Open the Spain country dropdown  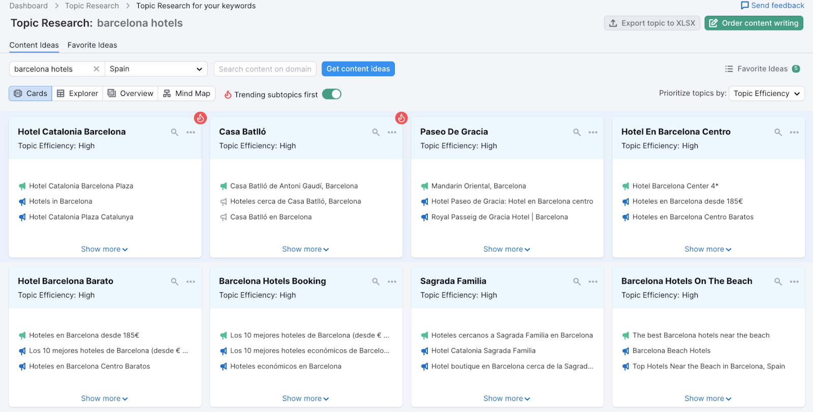pos(156,69)
